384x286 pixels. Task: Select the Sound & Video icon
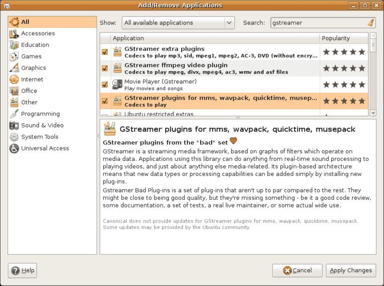(x=14, y=126)
